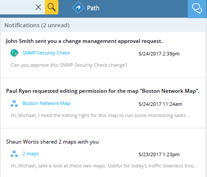Click the yellow search magnifier button
This screenshot has width=207, height=177.
tap(52, 7)
